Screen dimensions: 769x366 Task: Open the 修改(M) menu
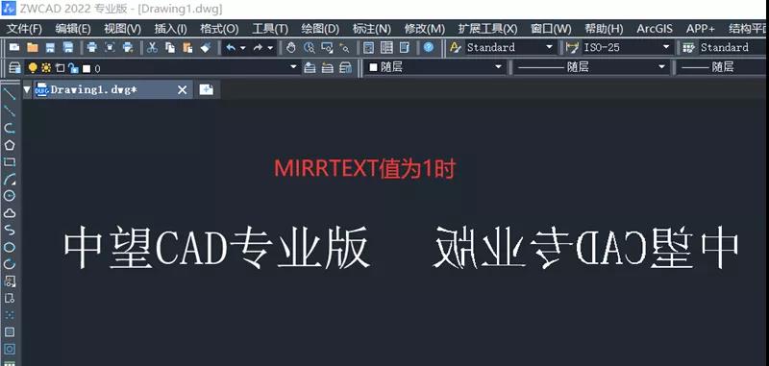click(x=424, y=29)
